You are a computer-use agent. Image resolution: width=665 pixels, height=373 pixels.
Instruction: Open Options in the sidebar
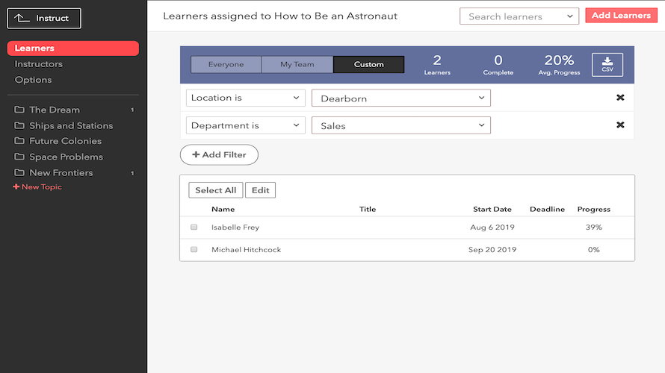(34, 80)
